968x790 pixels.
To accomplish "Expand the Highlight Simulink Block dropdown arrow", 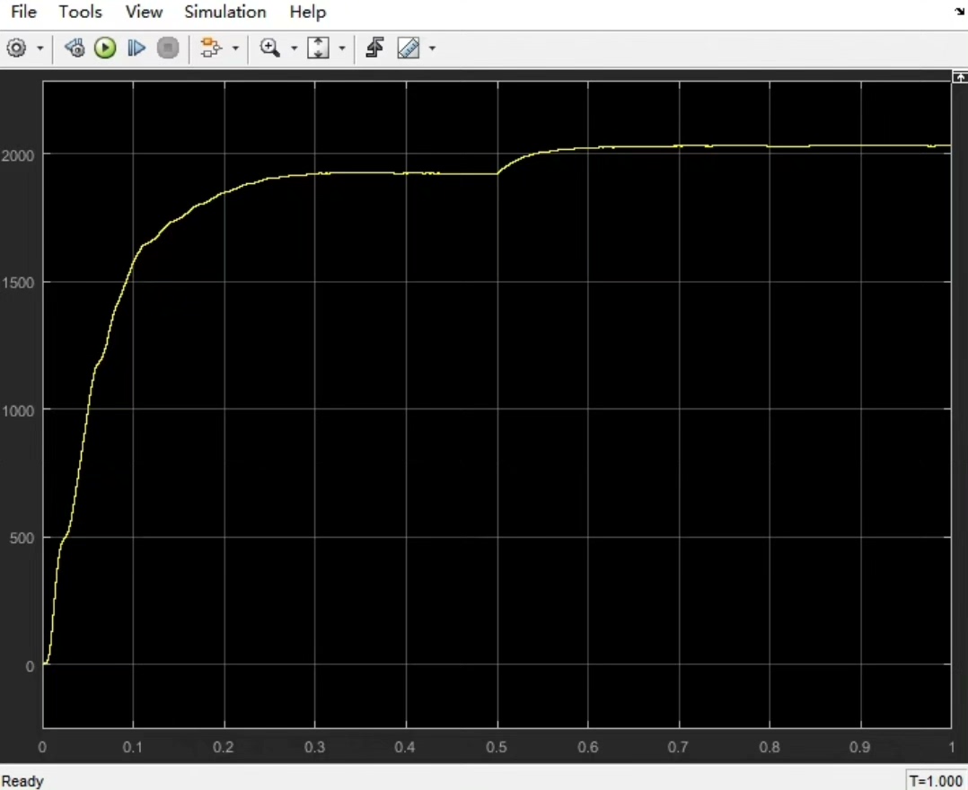I will pos(235,48).
